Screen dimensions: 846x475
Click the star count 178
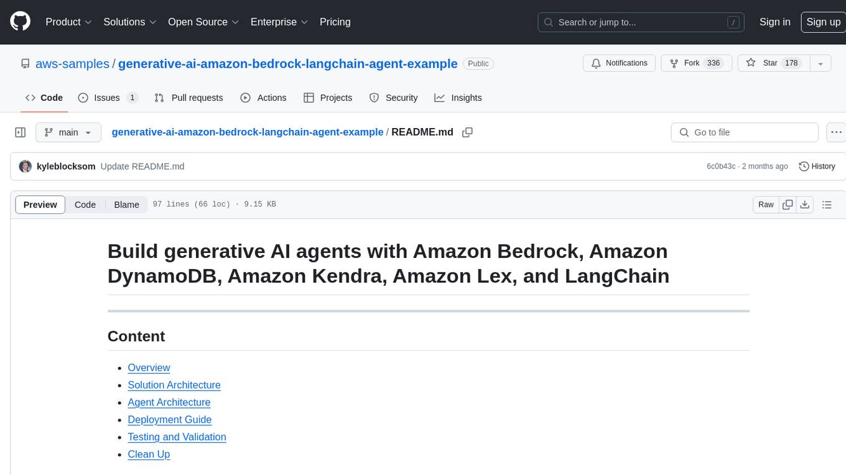click(791, 63)
